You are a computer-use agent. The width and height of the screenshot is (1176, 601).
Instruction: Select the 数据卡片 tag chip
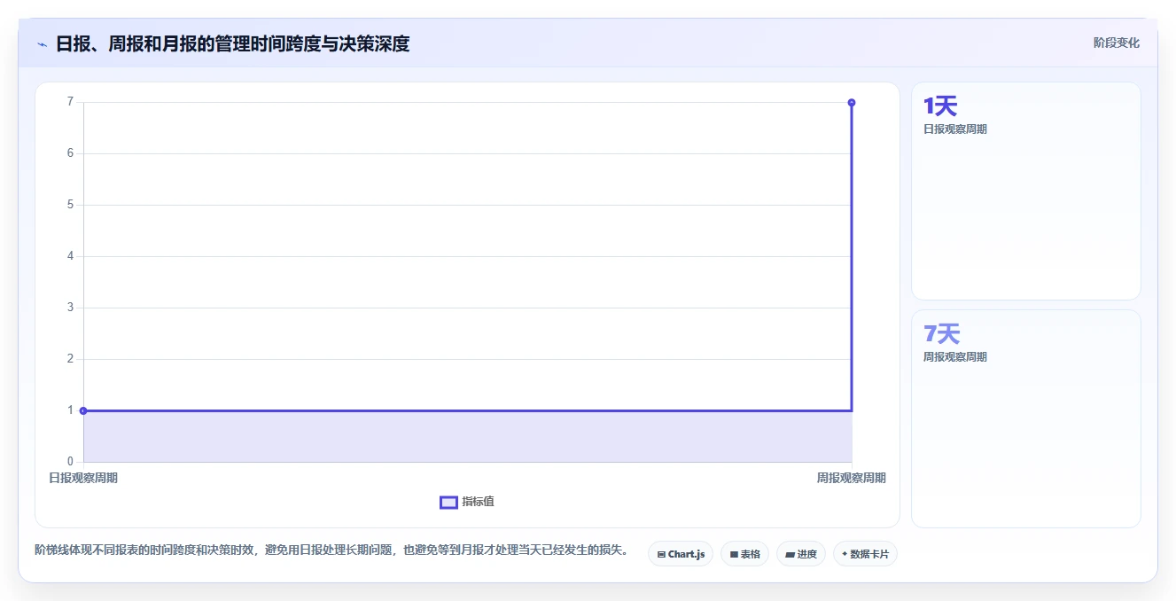click(865, 554)
